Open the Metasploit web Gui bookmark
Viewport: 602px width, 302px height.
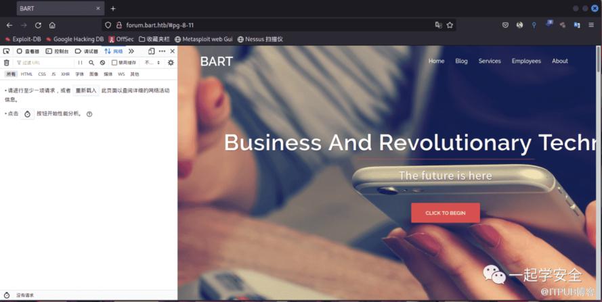click(203, 39)
